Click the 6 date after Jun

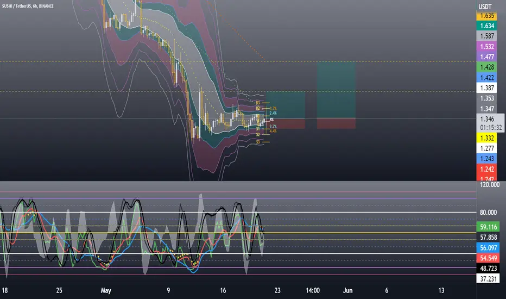pos(387,290)
